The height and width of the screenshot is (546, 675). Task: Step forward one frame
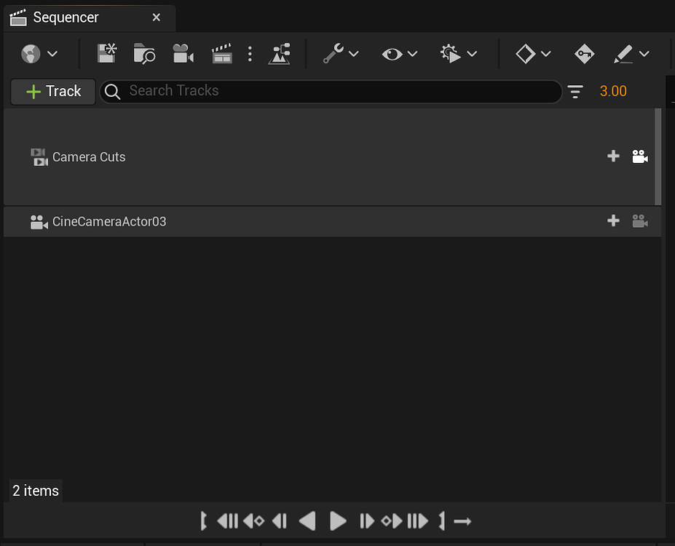pos(367,521)
